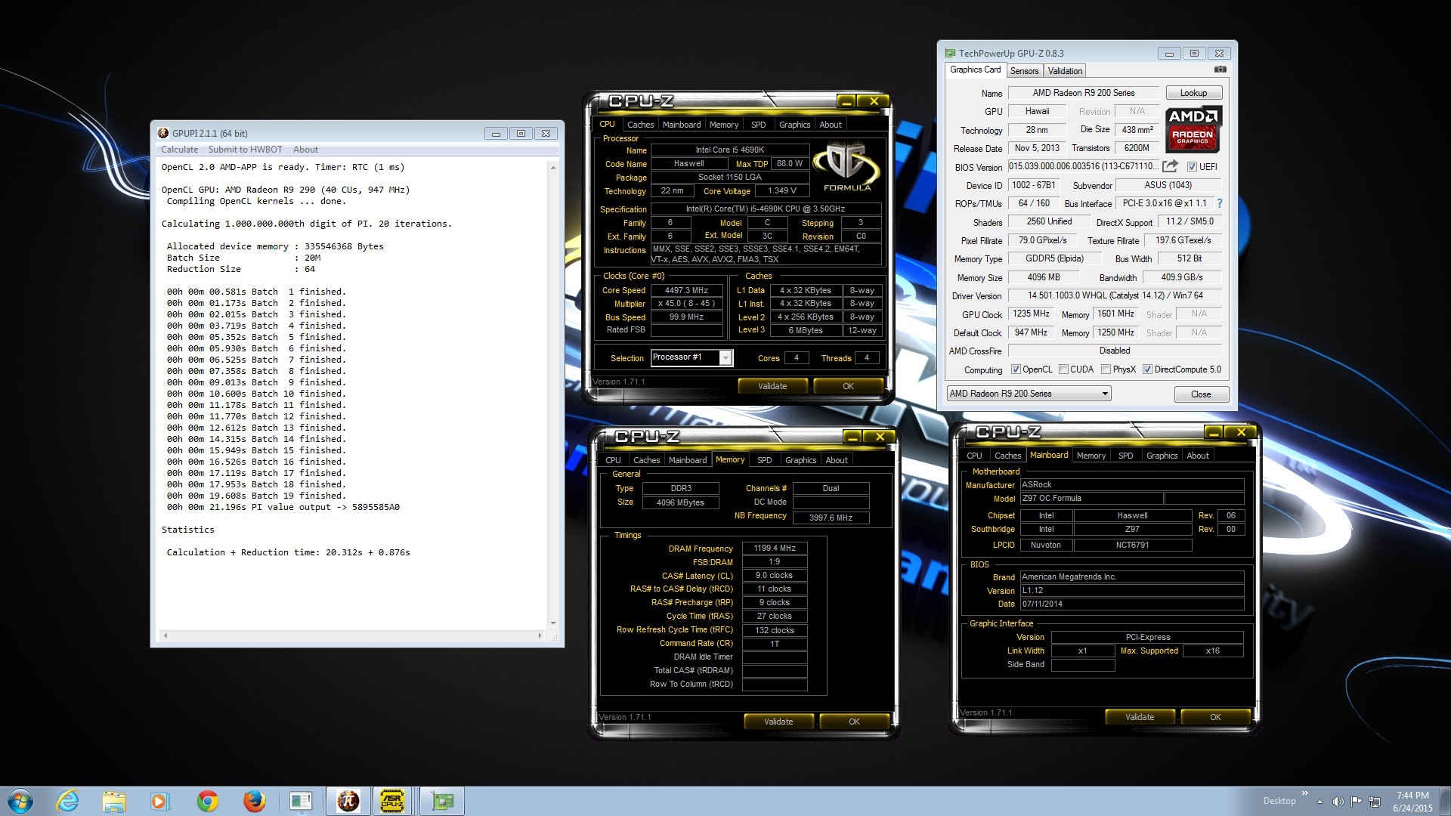Click the Core Speed 4497.3 MHz field
1451x816 pixels.
pyautogui.click(x=686, y=290)
